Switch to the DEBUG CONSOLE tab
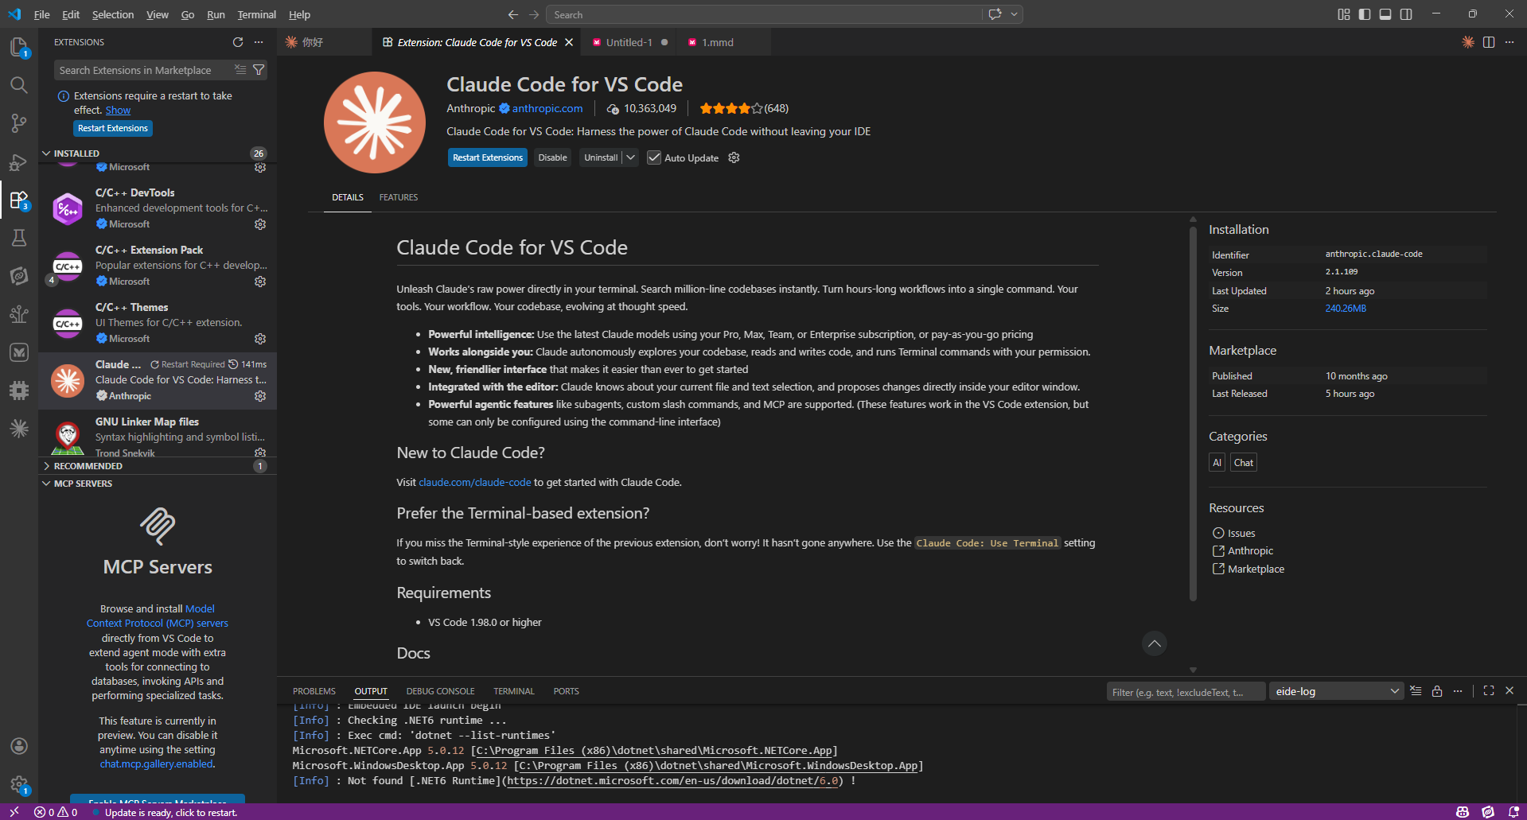The image size is (1527, 820). point(440,691)
